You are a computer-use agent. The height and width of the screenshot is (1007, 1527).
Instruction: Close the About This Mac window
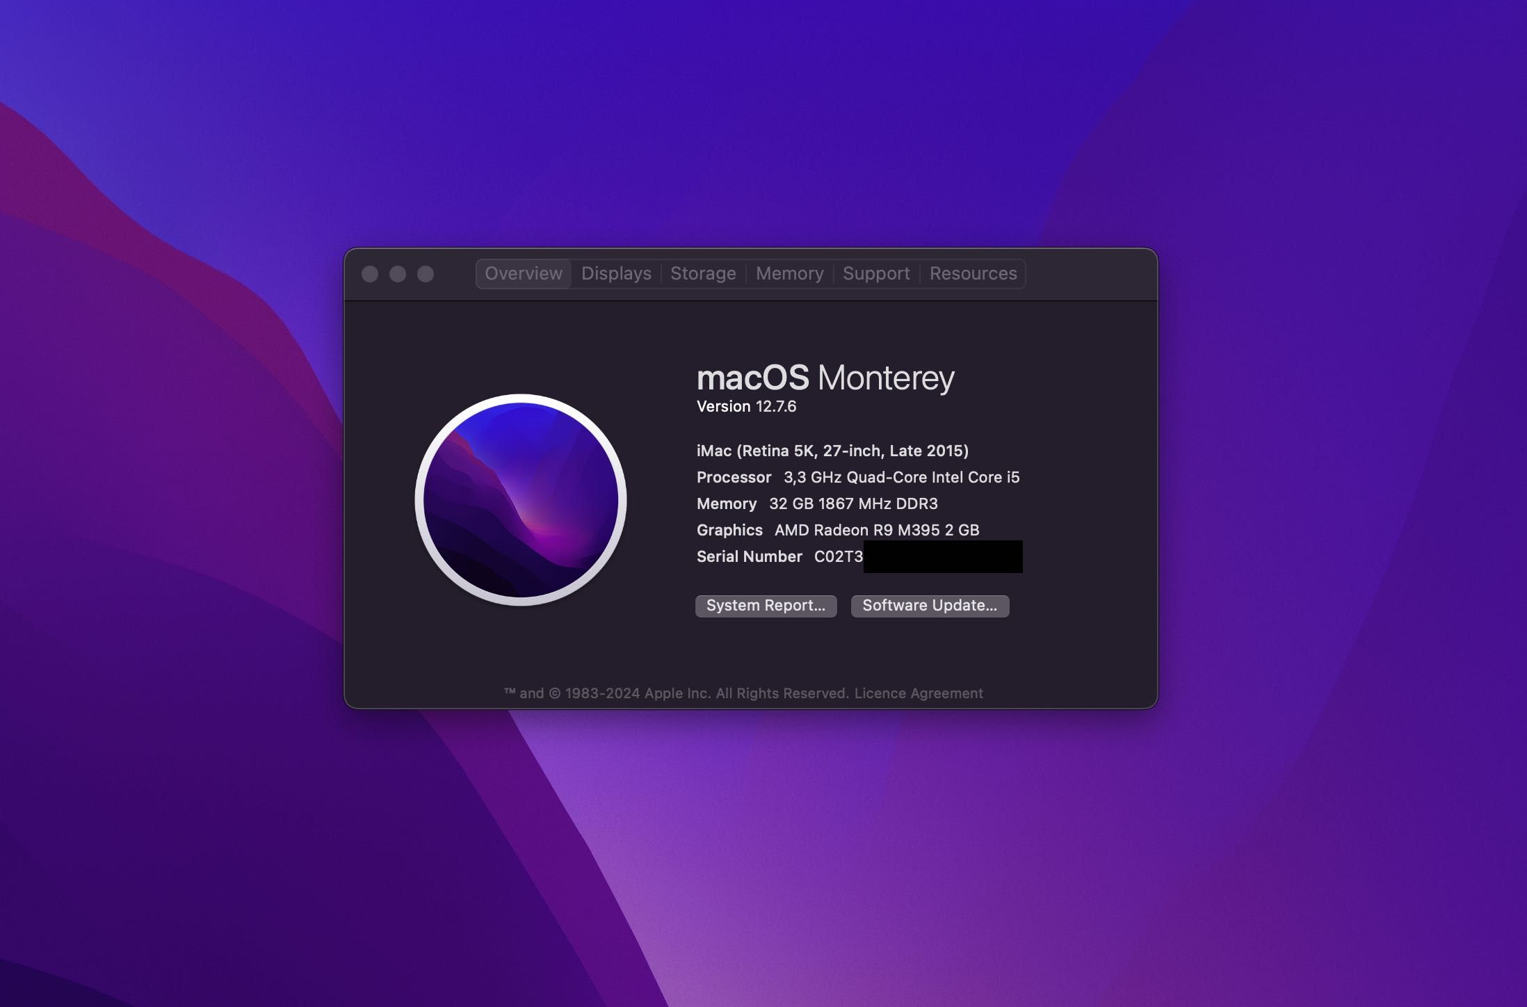[x=370, y=274]
